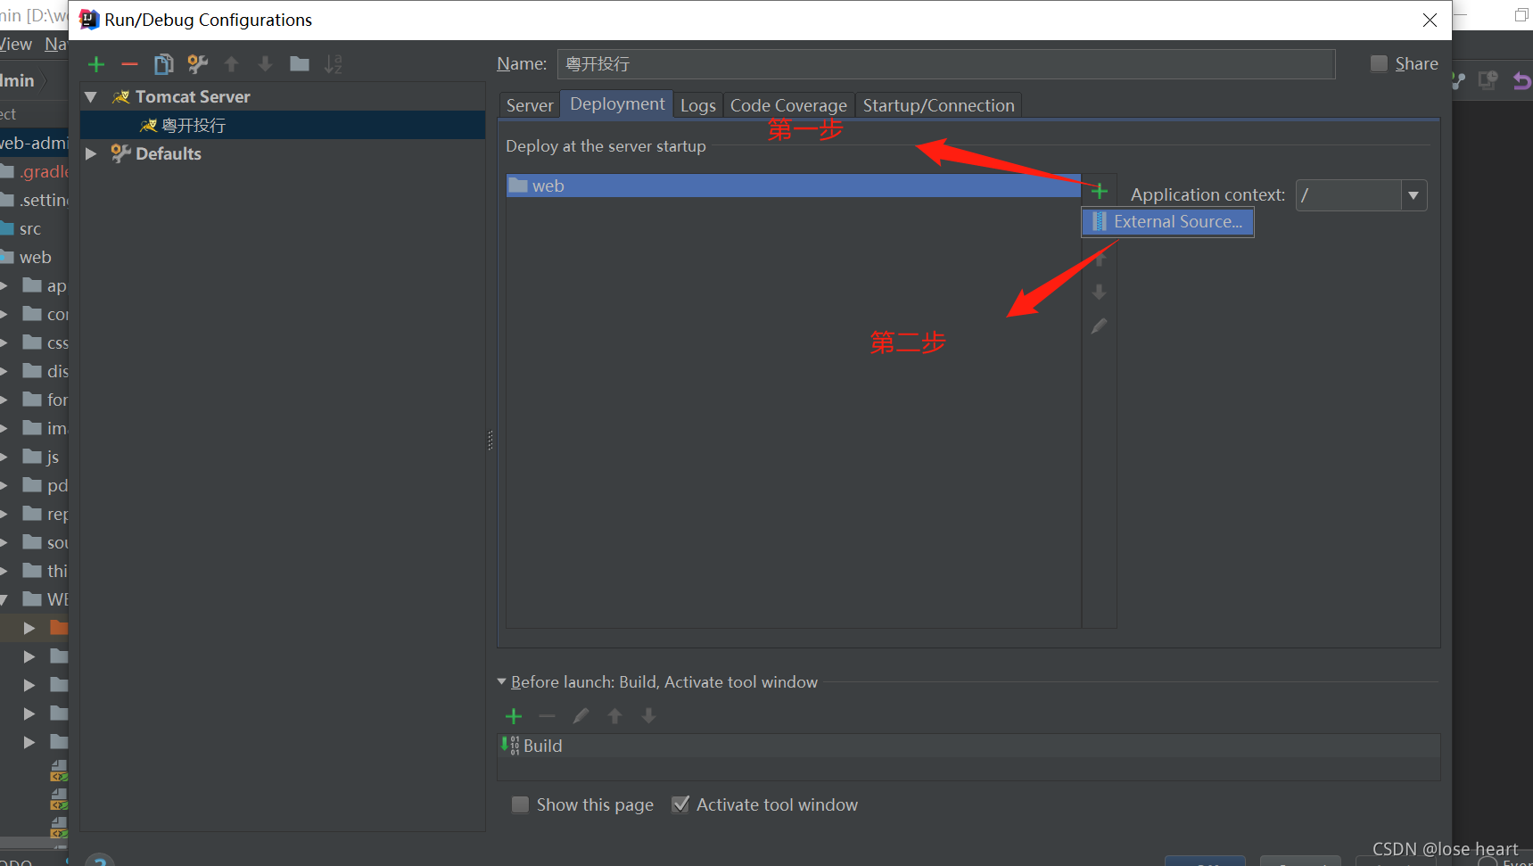
Task: Sort configurations alphabetically icon
Action: click(333, 64)
